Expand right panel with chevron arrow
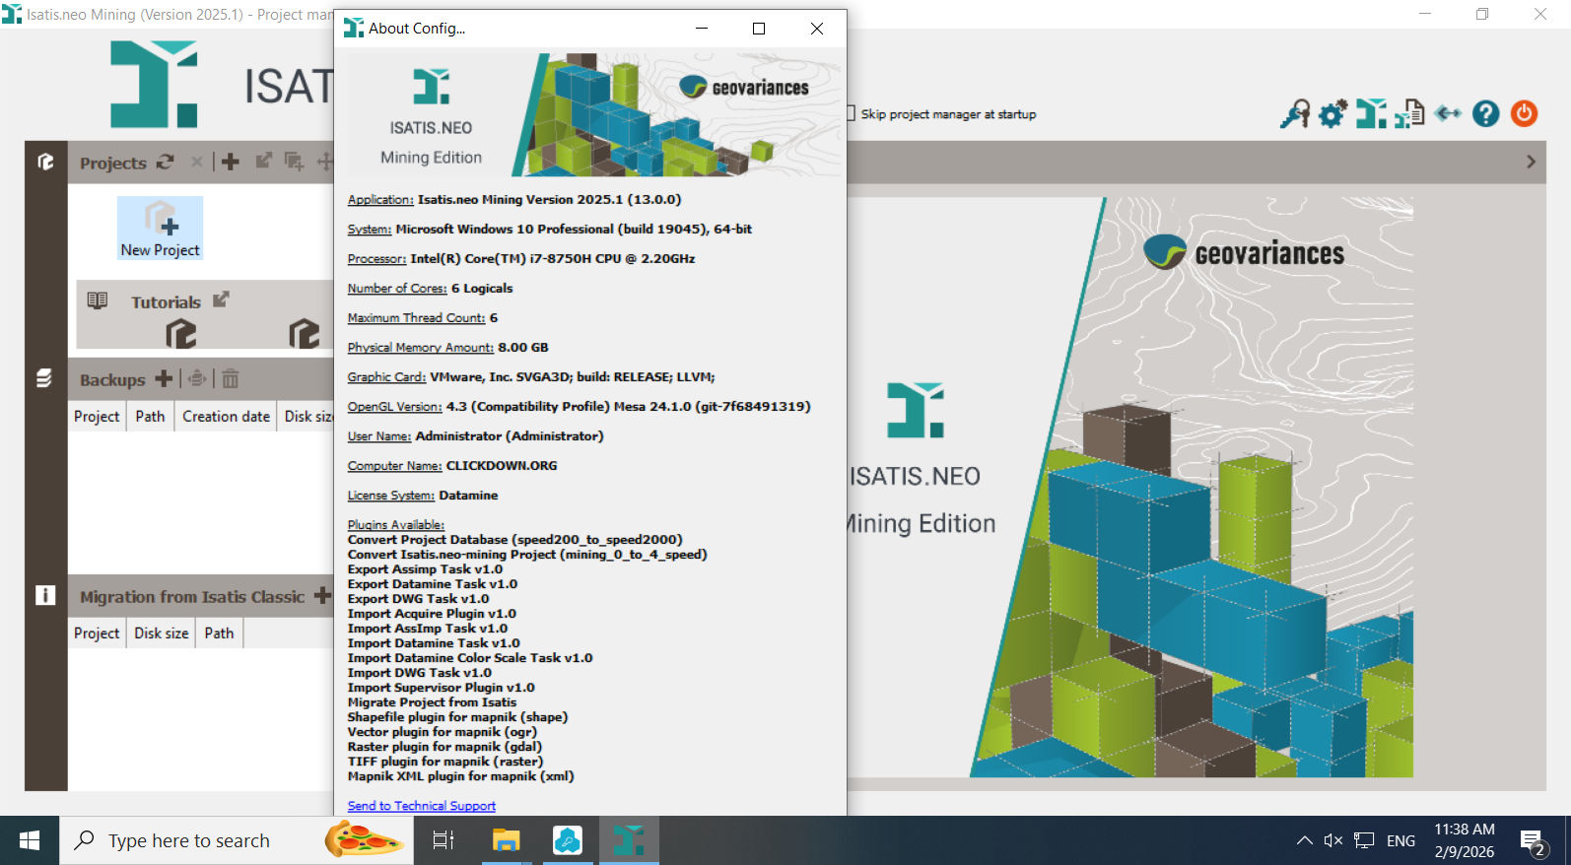The width and height of the screenshot is (1571, 865). [x=1531, y=162]
